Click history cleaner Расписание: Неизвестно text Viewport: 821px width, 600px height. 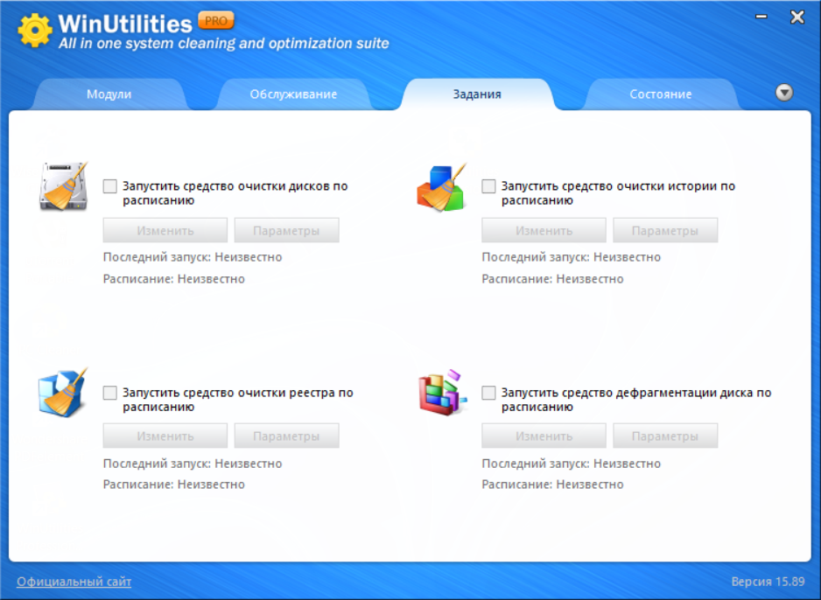[552, 279]
